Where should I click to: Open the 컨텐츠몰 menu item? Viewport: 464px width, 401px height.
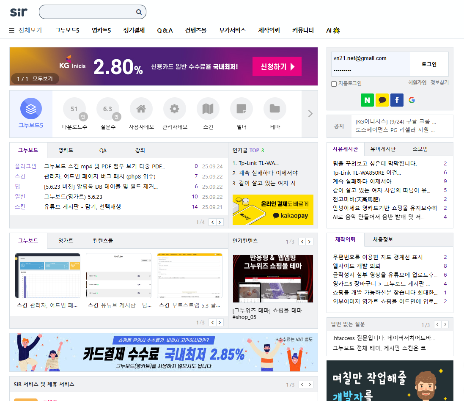195,30
